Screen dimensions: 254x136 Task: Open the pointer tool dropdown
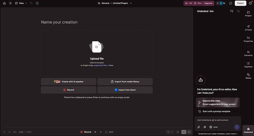point(170,132)
